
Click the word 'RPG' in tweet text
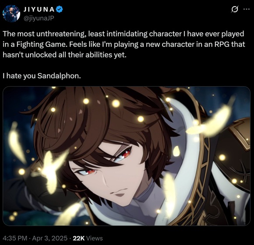[x=222, y=44]
